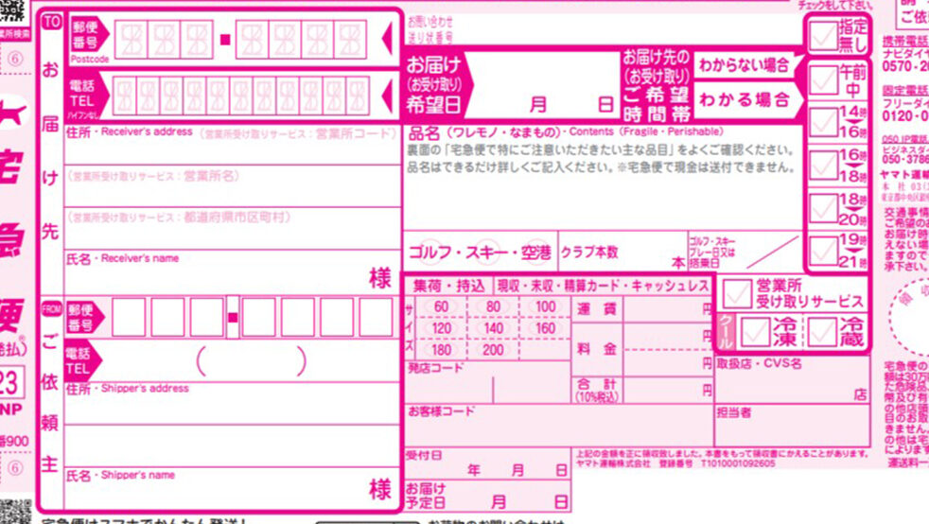Click the クラブ本数 field

622,253
